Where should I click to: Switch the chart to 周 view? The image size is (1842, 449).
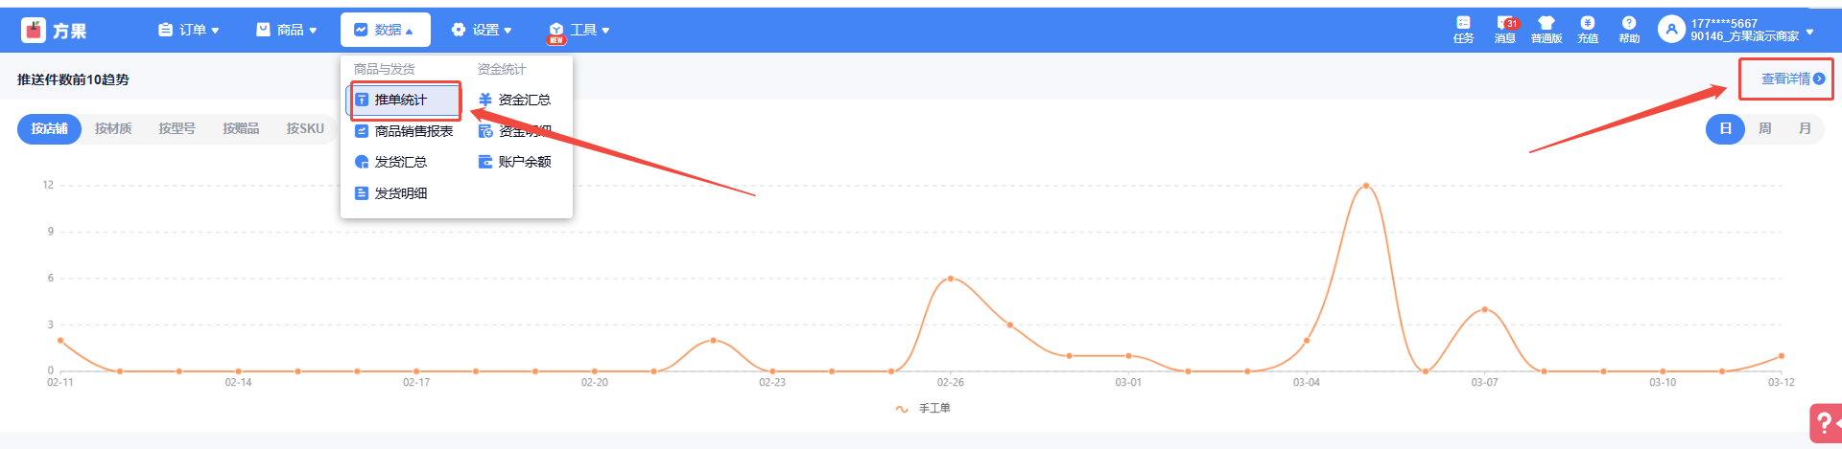1765,128
